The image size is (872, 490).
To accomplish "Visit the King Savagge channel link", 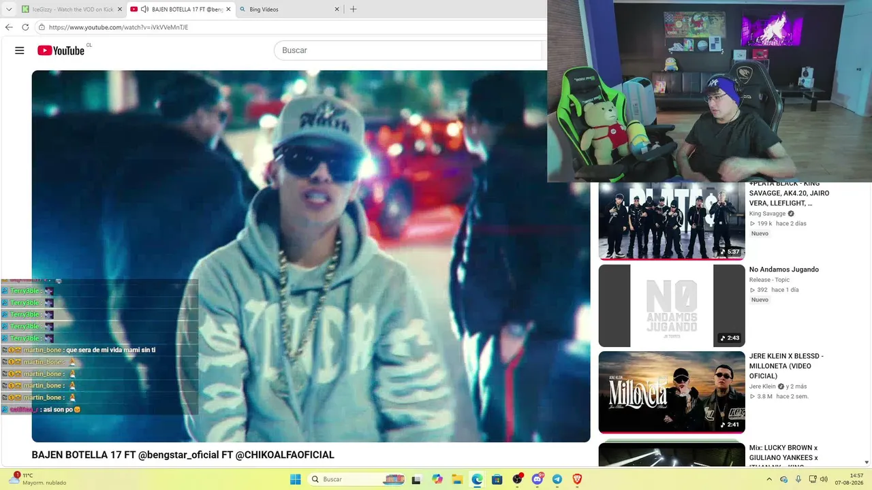I will click(767, 214).
